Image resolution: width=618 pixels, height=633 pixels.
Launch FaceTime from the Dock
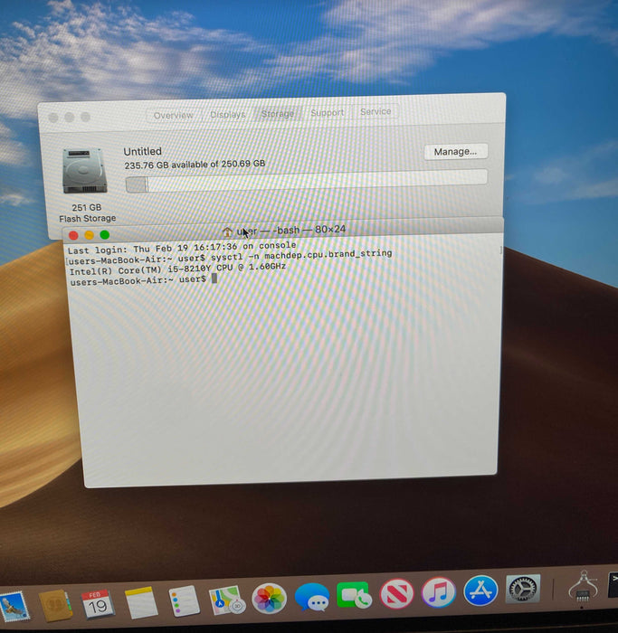354,595
